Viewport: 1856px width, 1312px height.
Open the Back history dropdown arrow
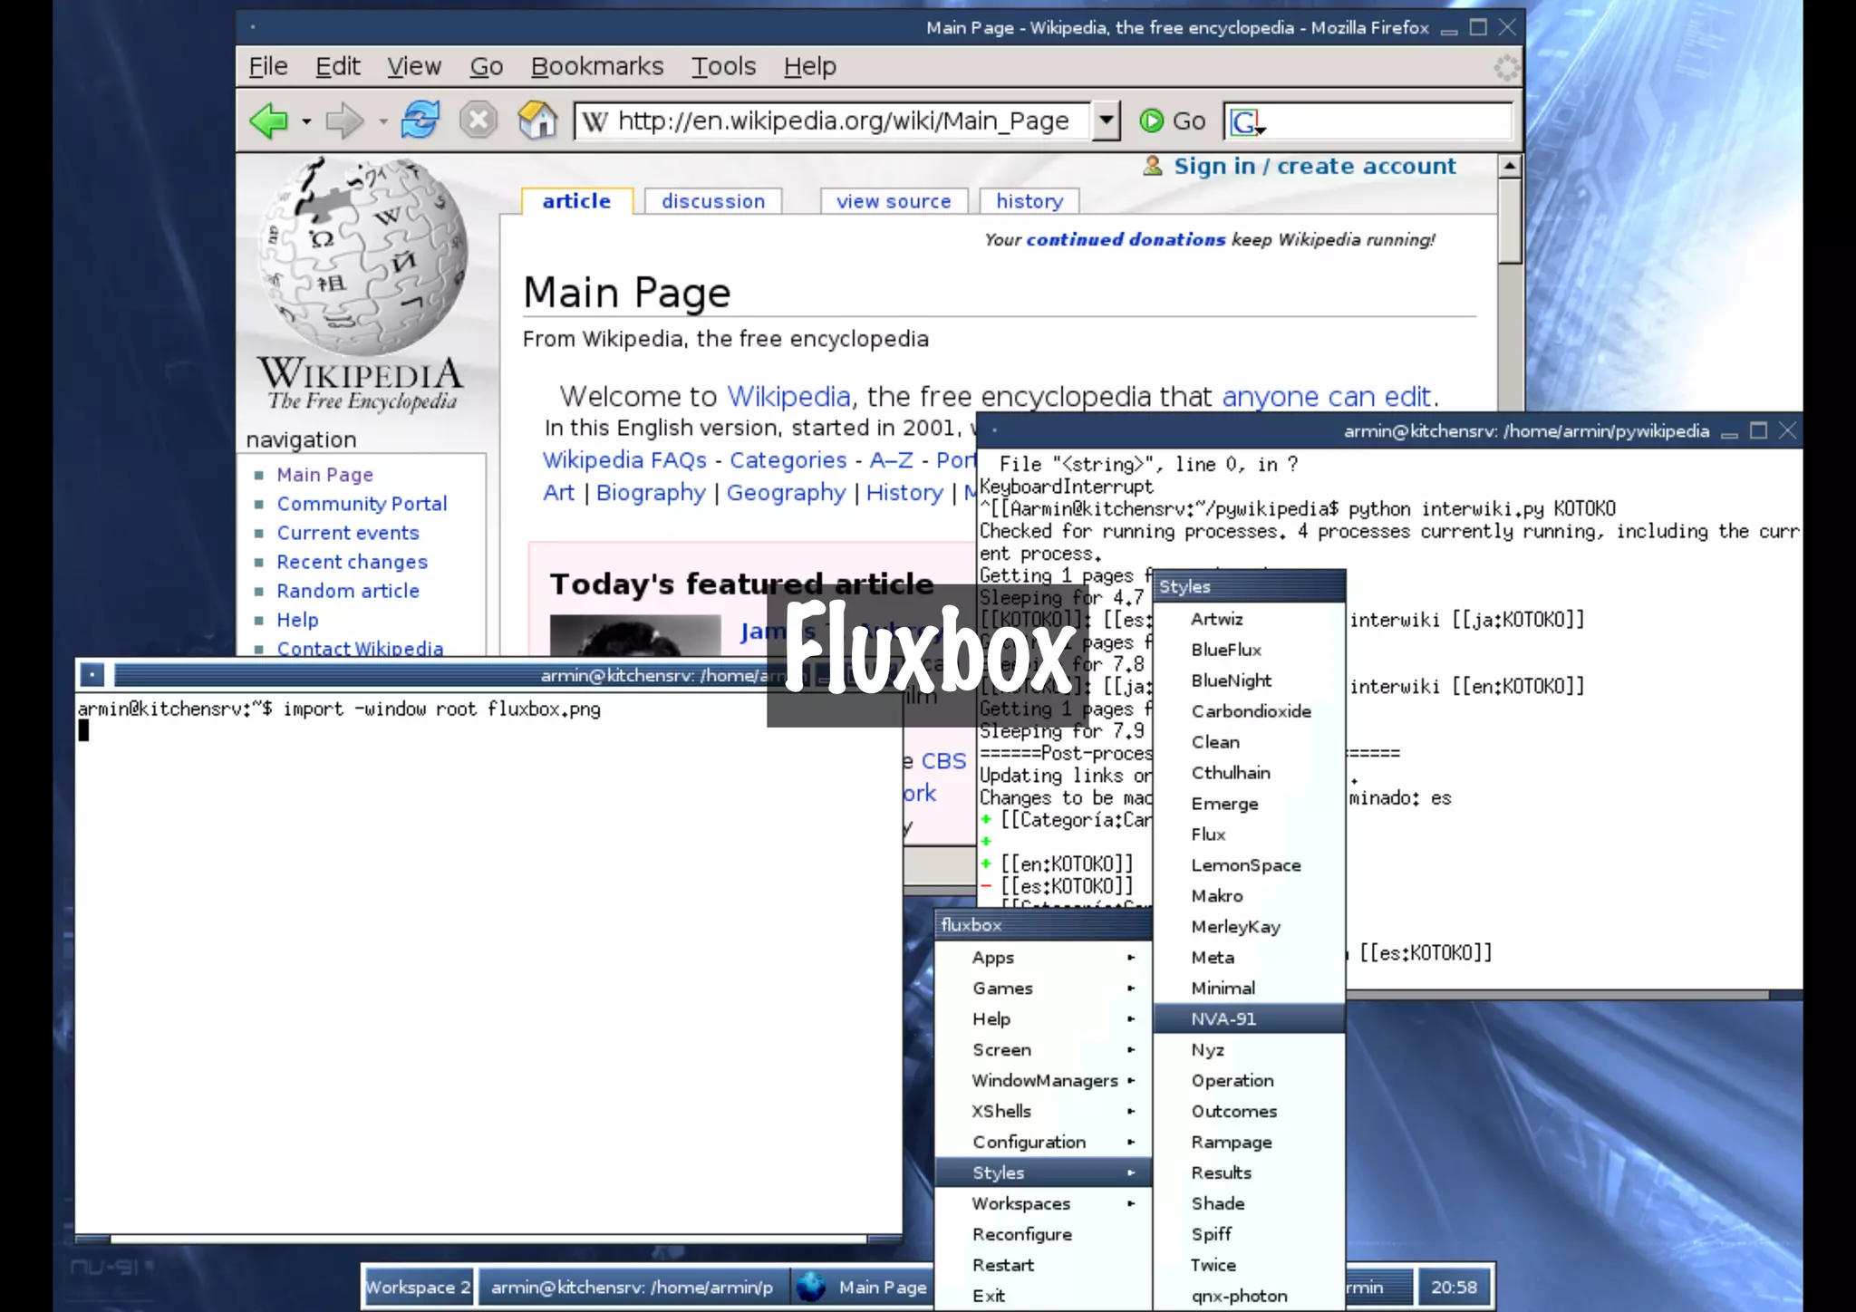[x=306, y=121]
